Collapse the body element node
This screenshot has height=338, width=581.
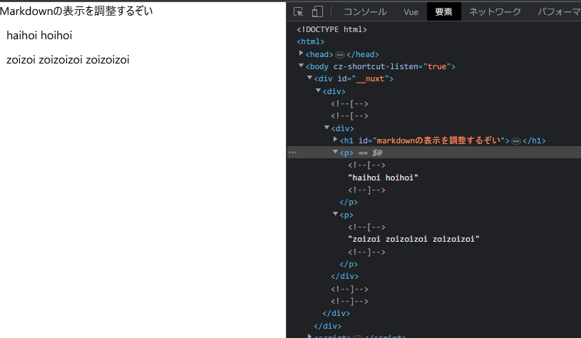(302, 66)
